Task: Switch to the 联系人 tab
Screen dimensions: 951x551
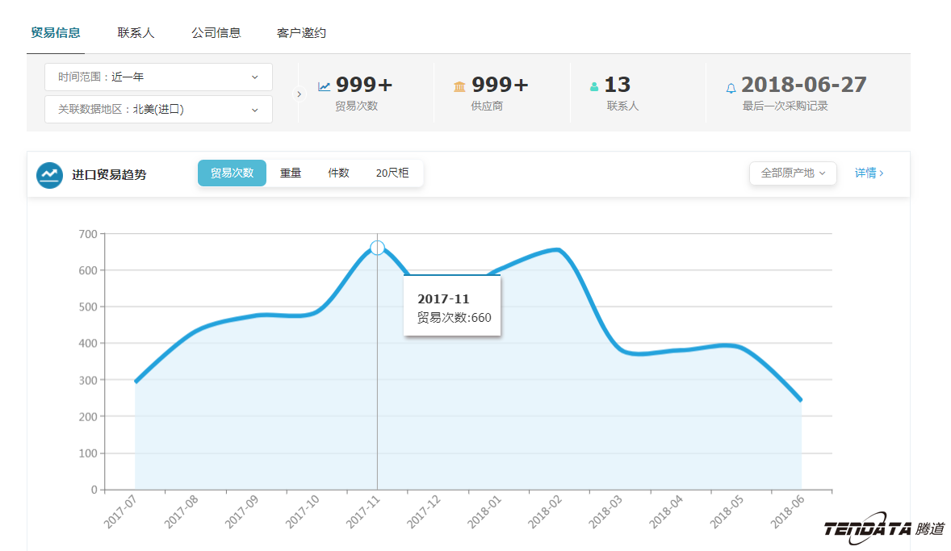Action: (x=136, y=33)
